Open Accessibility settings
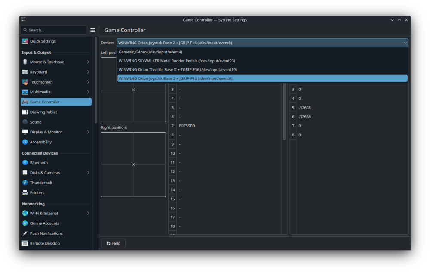 click(x=56, y=142)
